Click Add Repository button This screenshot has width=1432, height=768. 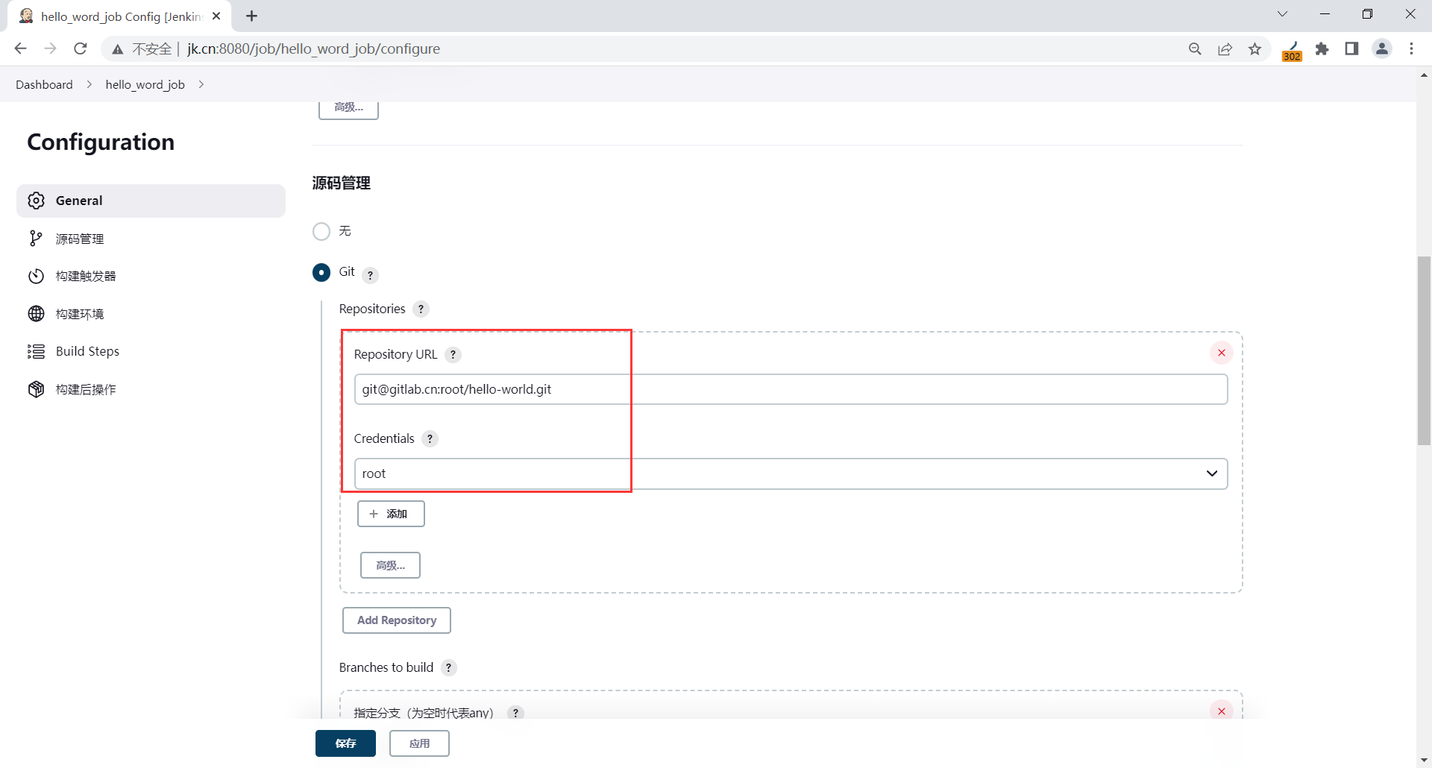pyautogui.click(x=397, y=620)
